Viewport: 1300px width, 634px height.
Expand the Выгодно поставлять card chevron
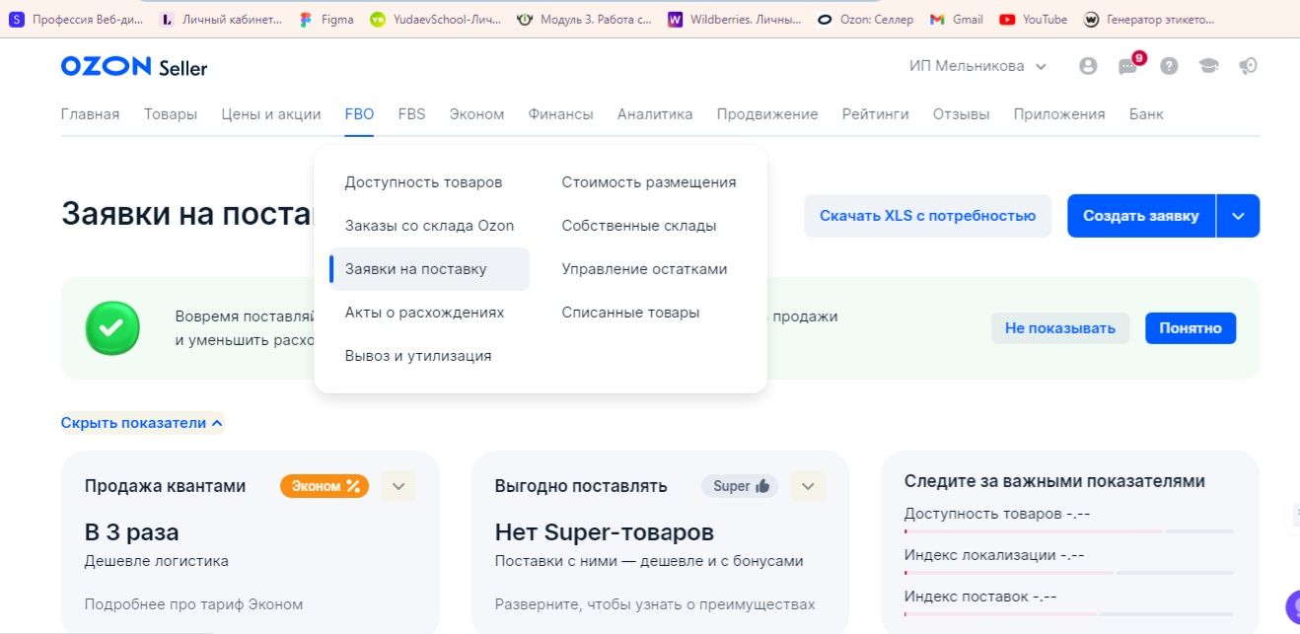point(808,486)
